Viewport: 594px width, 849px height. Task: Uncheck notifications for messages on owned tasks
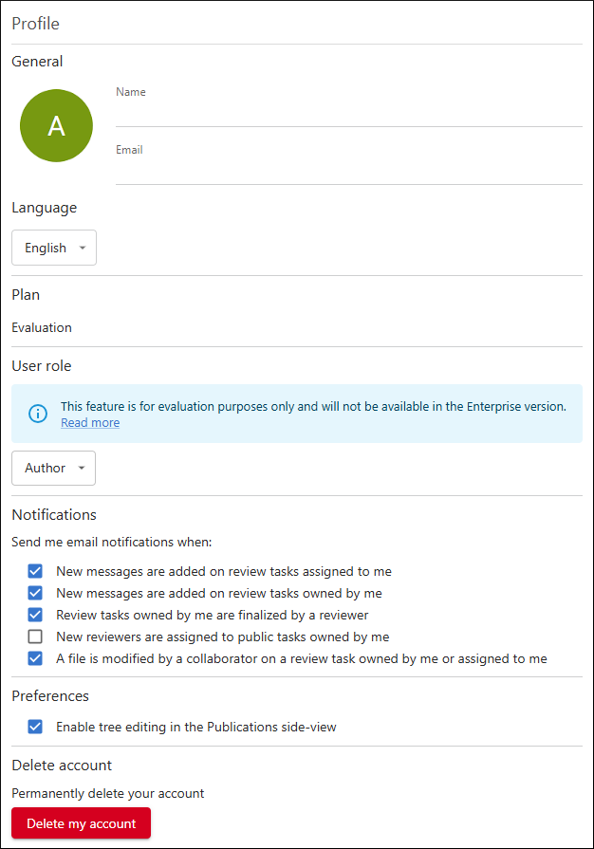pos(35,593)
